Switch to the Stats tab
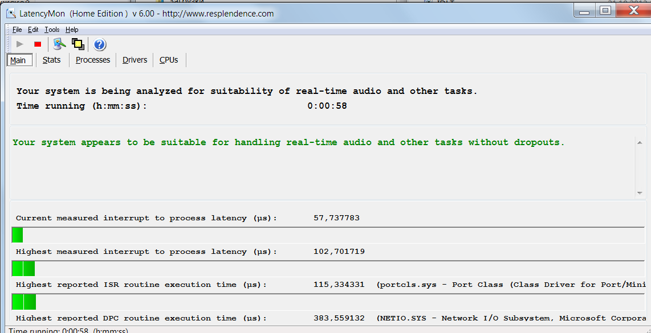Viewport: 651px width, 333px height. (x=51, y=60)
